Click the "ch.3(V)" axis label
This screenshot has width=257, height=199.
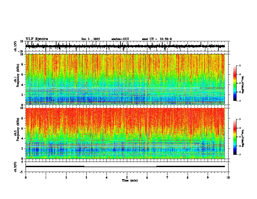click(x=15, y=167)
